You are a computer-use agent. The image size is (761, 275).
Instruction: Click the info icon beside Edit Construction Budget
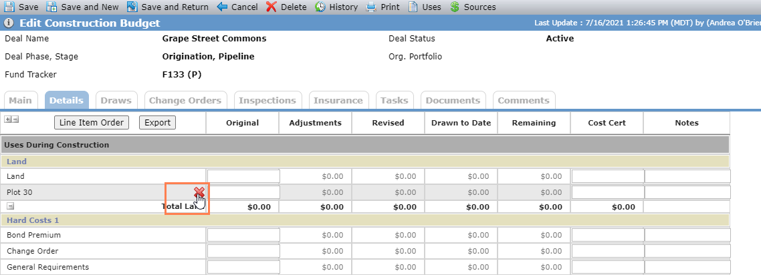9,23
